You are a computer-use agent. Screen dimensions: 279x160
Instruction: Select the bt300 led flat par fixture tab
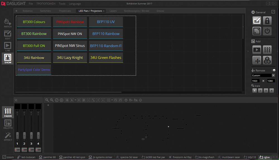pyautogui.click(x=153, y=157)
